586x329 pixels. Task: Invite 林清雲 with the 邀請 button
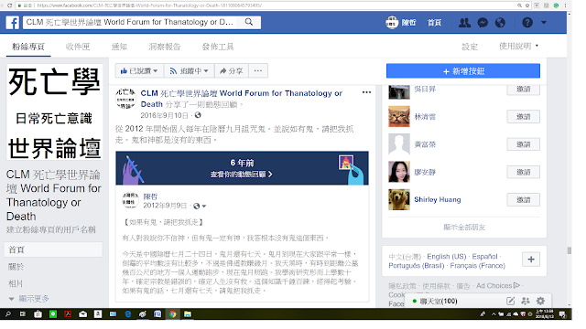523,117
